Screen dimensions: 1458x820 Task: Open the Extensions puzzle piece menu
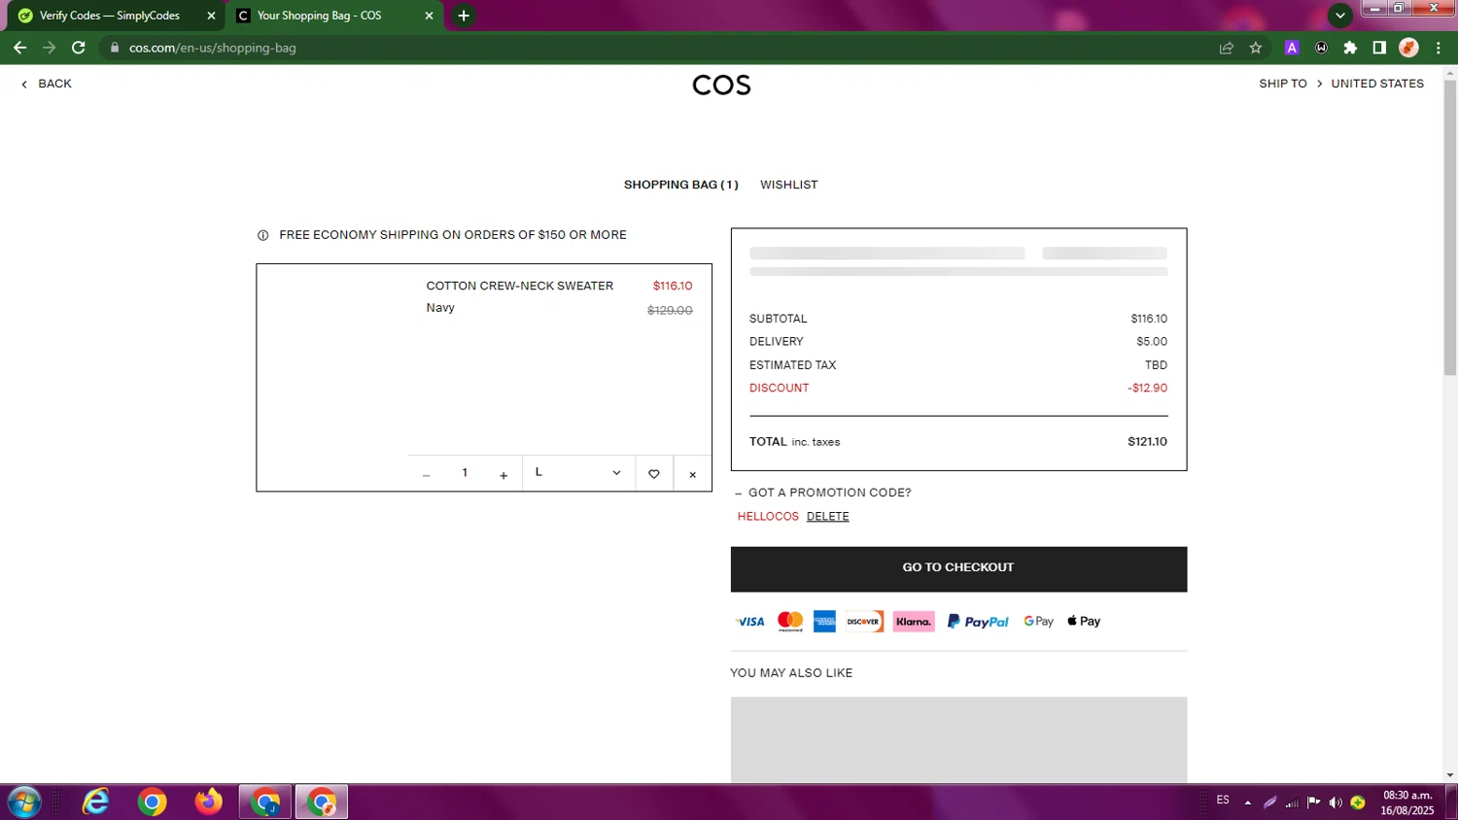coord(1350,48)
